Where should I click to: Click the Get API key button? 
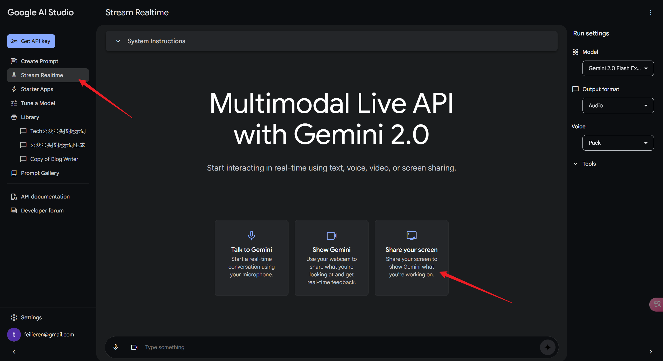[31, 41]
